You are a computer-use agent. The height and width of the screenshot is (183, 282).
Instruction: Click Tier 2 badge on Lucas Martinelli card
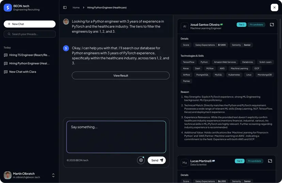239,161
